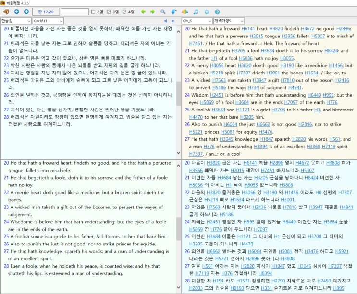Click the small blue right triangle above panels
Viewport: 357px width, 294px height.
[173, 21]
